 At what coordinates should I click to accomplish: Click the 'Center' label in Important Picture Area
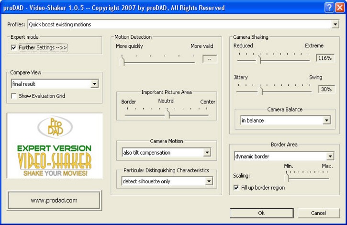pyautogui.click(x=208, y=101)
